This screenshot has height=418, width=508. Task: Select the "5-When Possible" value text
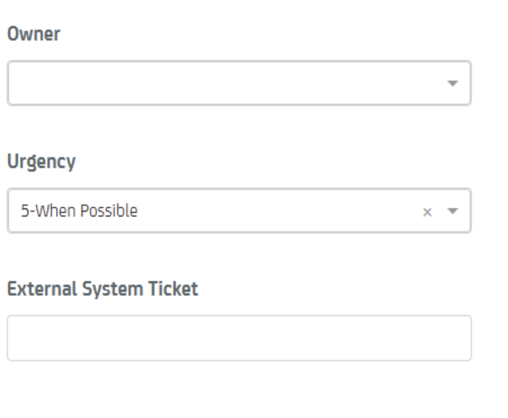[79, 211]
